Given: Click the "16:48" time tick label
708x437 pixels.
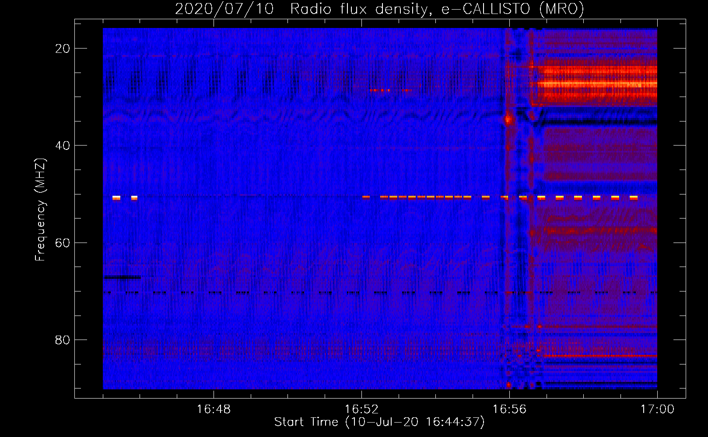Looking at the screenshot, I should coord(214,409).
